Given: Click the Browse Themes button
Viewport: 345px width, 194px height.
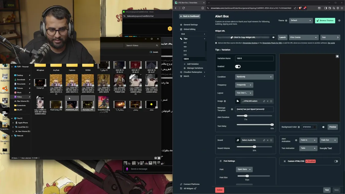Looking at the screenshot, I should pyautogui.click(x=325, y=20).
